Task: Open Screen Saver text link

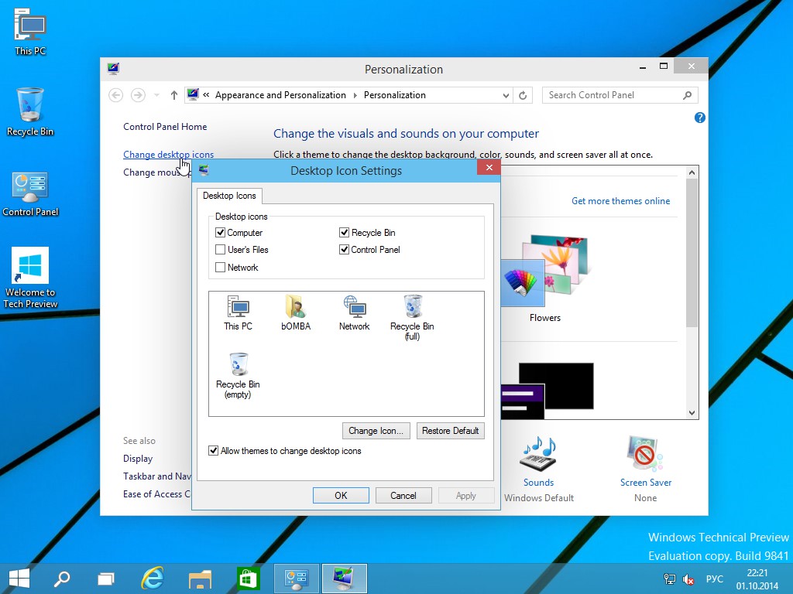Action: [645, 483]
